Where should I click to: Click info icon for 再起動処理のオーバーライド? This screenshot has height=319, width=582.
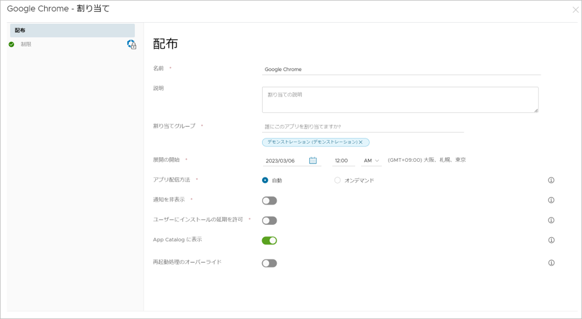point(551,263)
